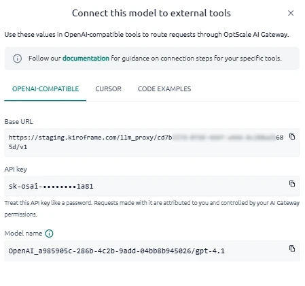Click the masked sk-osai API key field
The height and width of the screenshot is (286, 305).
tap(151, 186)
